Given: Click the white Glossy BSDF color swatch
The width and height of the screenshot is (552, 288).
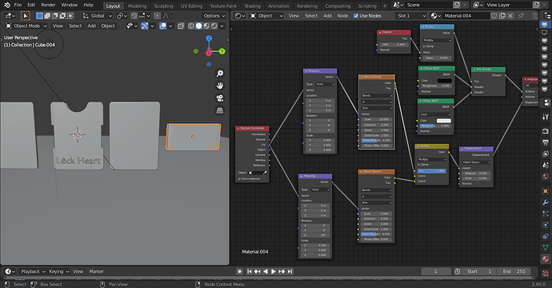Looking at the screenshot, I should pos(443,121).
